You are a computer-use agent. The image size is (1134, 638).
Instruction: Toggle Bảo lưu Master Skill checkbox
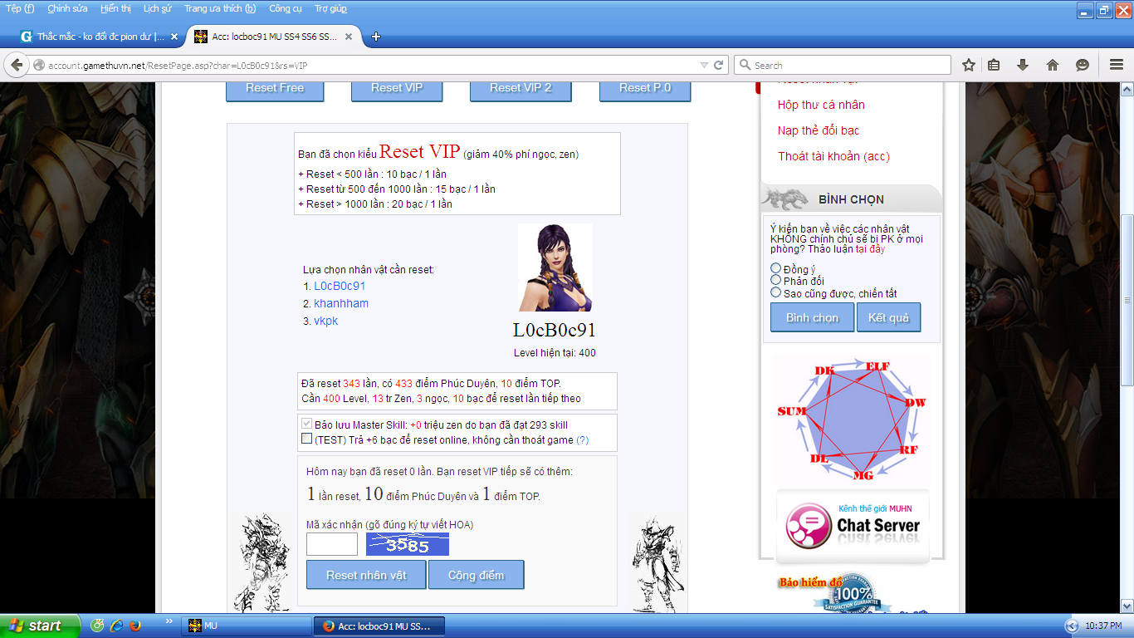tap(307, 425)
